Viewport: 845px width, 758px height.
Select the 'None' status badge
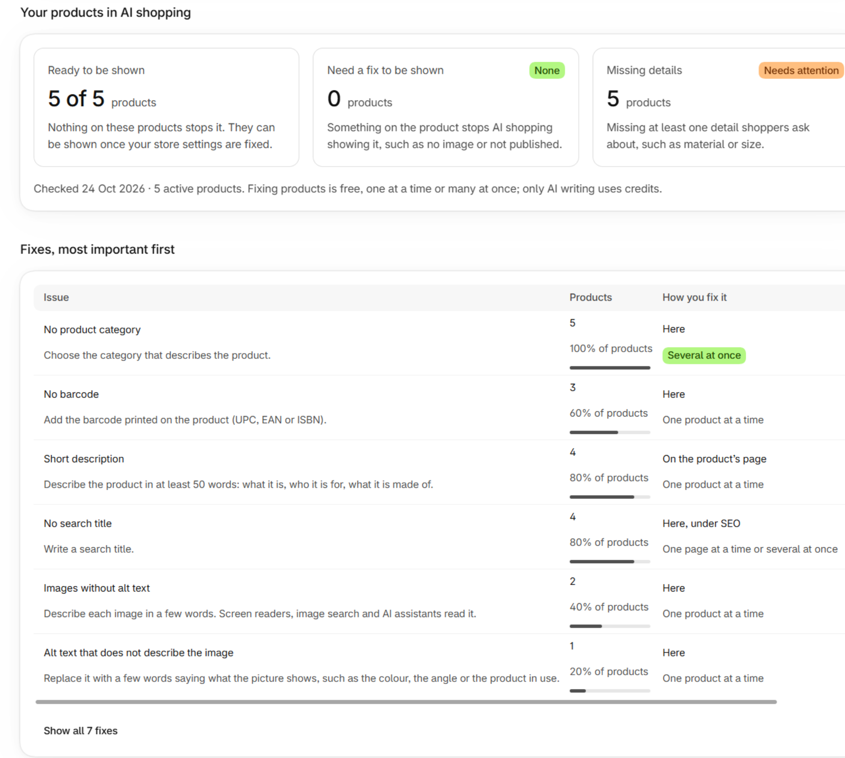pyautogui.click(x=547, y=70)
